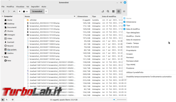Select Screenshot_20230224-191039.png file icon
176x102 pixels.
tap(28, 35)
